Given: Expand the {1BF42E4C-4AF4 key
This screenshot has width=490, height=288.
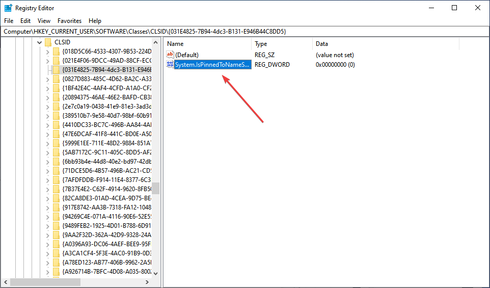Looking at the screenshot, I should [x=47, y=88].
